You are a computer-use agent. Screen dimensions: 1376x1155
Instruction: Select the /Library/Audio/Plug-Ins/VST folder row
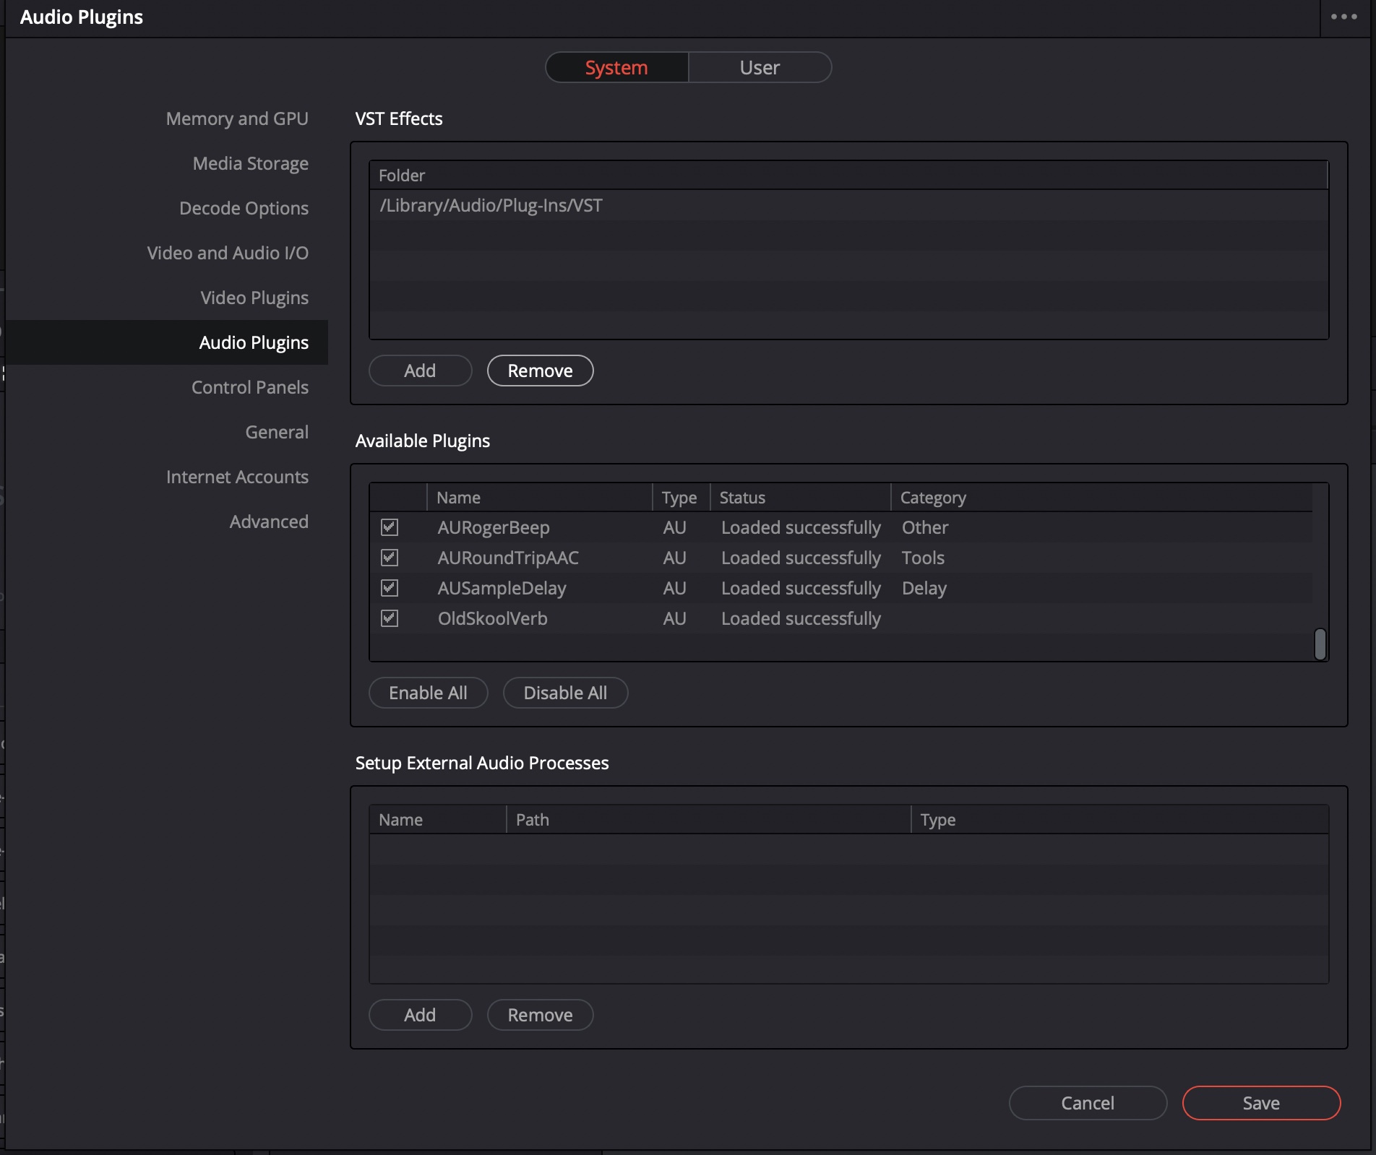848,205
